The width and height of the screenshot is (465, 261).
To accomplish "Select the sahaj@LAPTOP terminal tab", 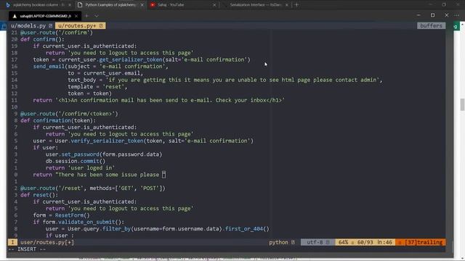I will (x=44, y=16).
